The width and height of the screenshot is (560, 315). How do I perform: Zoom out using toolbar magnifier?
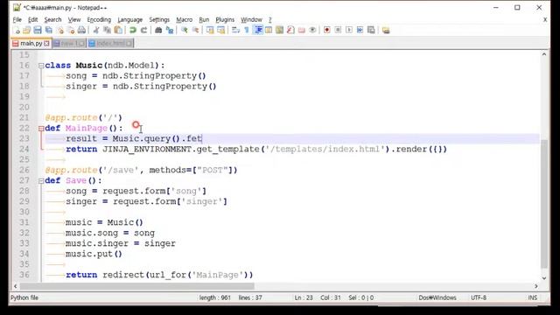(x=195, y=31)
